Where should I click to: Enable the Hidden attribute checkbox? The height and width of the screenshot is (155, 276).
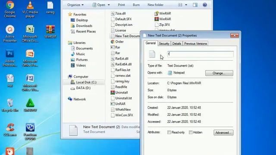(191, 132)
